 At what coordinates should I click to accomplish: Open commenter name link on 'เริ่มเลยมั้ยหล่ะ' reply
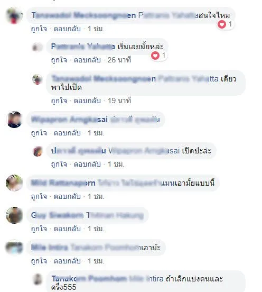click(83, 47)
